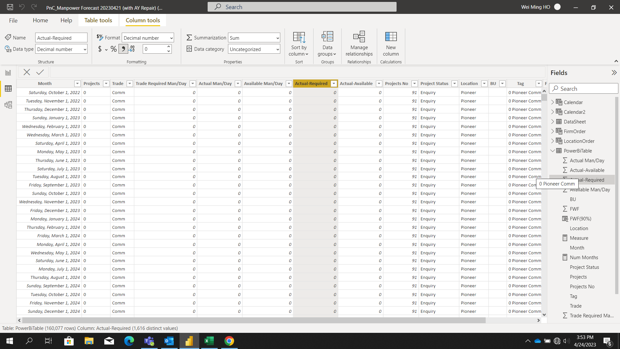Select the Actual Man/Day field

pos(587,160)
